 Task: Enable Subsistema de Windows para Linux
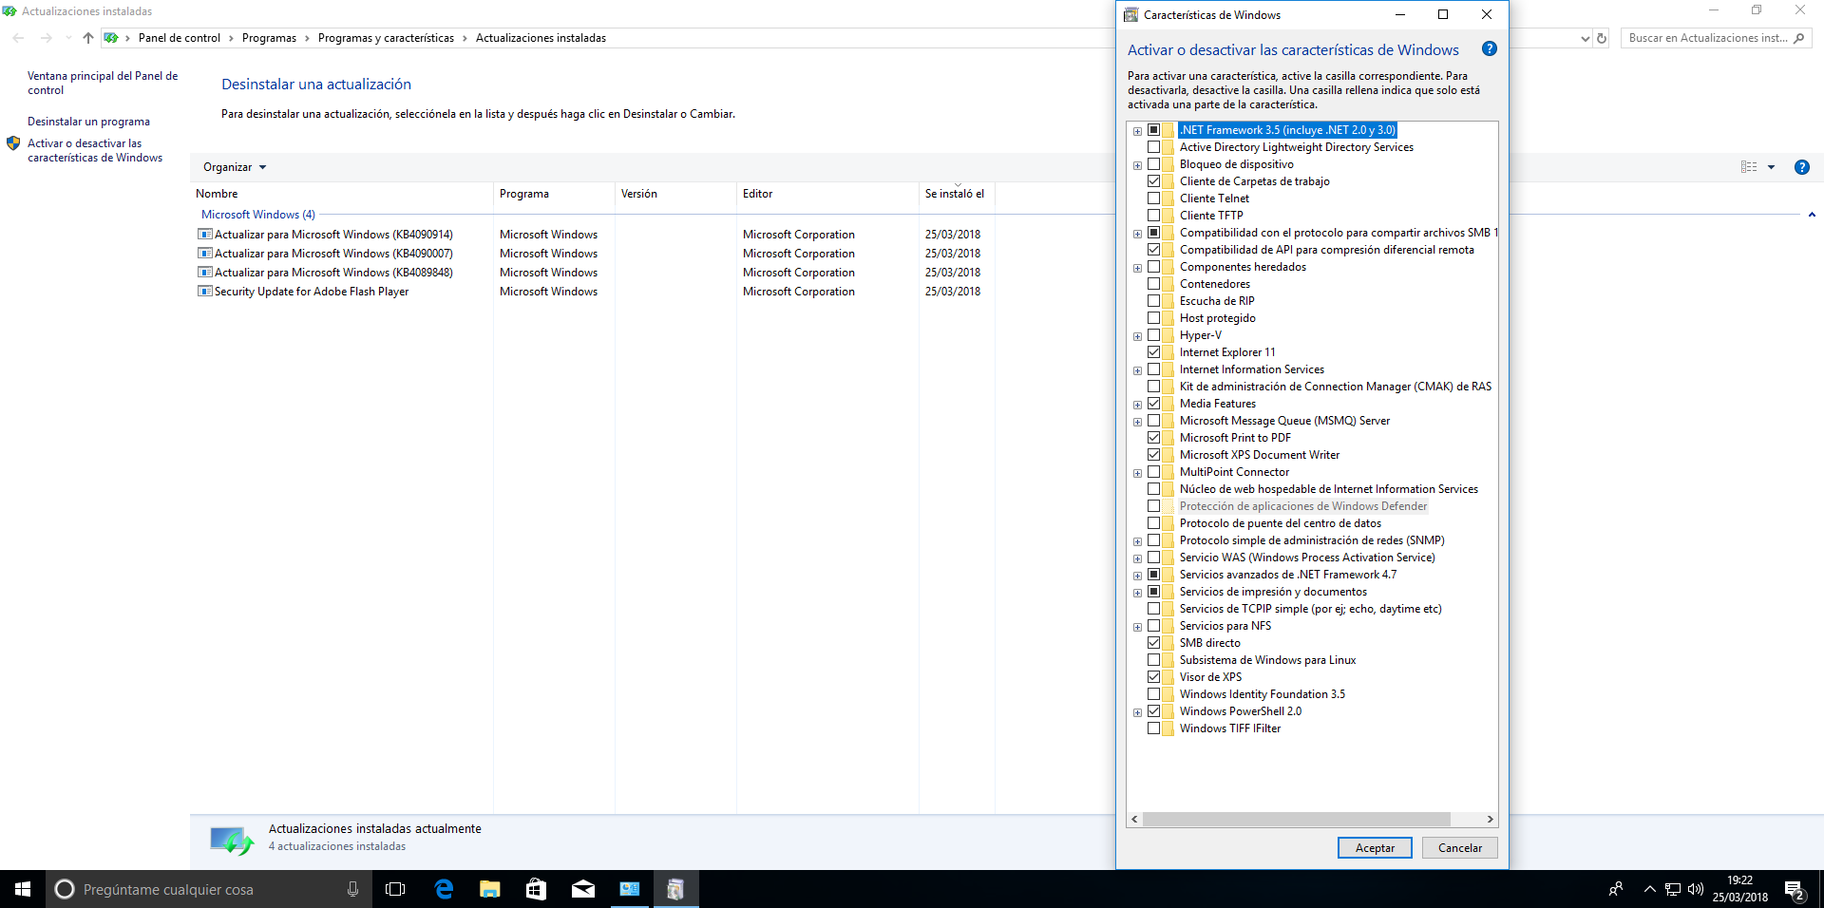click(1153, 660)
